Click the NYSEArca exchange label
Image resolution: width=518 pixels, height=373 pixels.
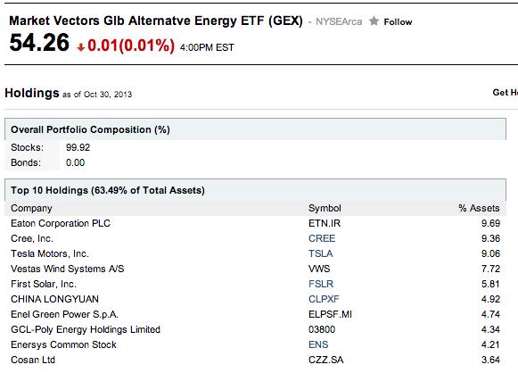coord(339,21)
